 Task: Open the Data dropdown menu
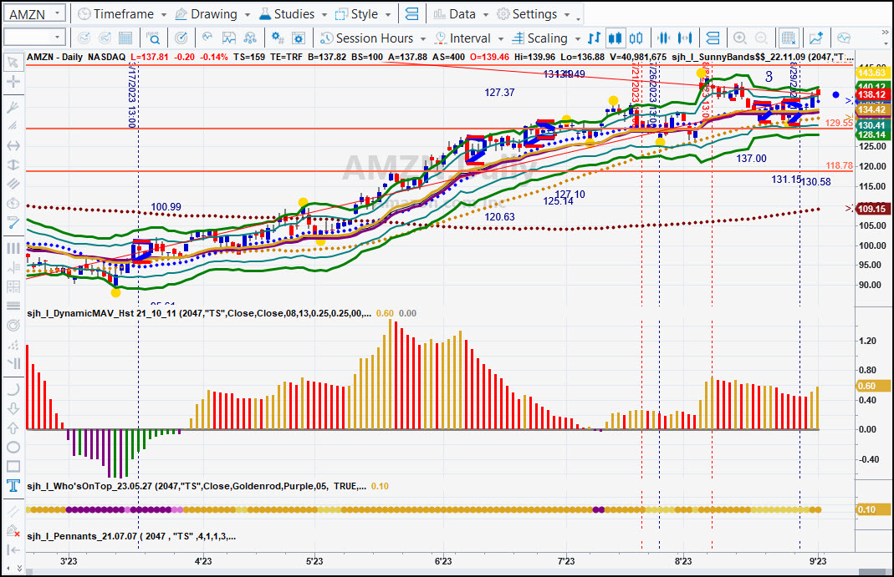click(x=461, y=13)
